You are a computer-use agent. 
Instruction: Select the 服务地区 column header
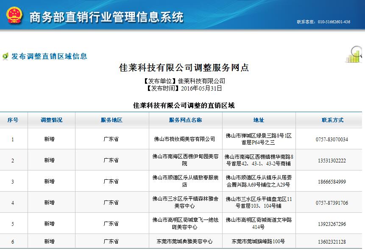pyautogui.click(x=111, y=120)
